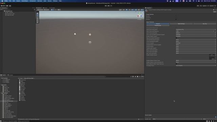The height and width of the screenshot is (122, 217).
Task: Start Play mode with the play button
Action: (x=106, y=6)
